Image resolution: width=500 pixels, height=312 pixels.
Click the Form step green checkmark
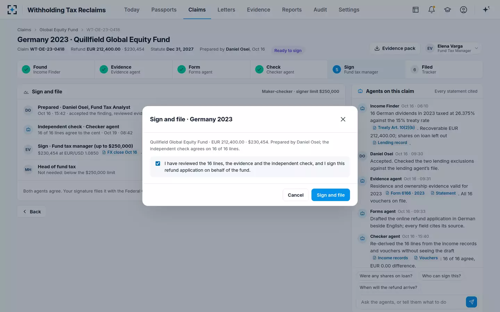(182, 69)
